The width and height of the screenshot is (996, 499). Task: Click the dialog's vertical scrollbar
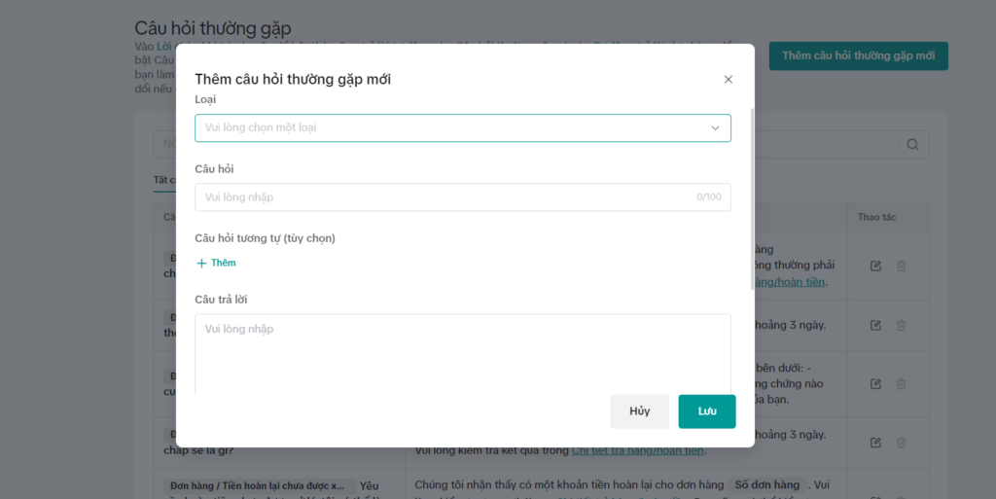click(753, 198)
